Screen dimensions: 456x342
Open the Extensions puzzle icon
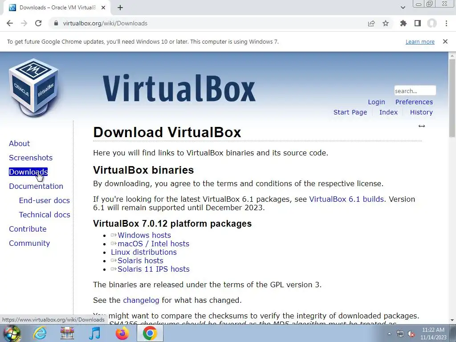403,23
